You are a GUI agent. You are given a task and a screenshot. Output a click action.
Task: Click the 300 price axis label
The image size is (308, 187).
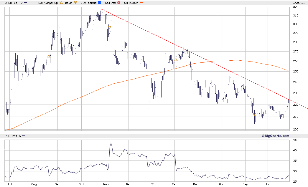[296, 24]
